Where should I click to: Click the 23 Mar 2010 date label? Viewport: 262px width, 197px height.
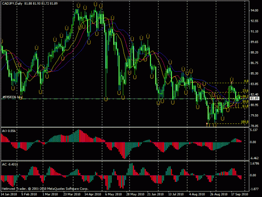(72, 194)
